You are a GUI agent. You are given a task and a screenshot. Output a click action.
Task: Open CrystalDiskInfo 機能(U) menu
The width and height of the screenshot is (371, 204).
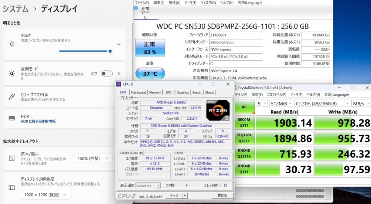(174, 3)
